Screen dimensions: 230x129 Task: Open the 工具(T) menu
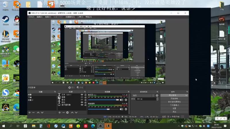pyautogui.click(x=80, y=17)
